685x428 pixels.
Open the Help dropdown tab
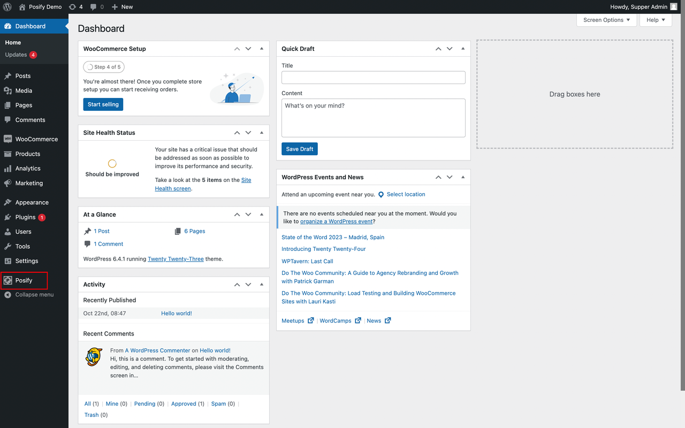(x=656, y=20)
